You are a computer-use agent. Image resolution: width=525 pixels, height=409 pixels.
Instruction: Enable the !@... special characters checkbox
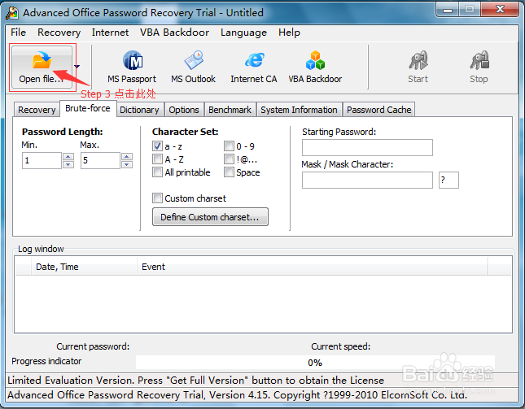click(229, 159)
